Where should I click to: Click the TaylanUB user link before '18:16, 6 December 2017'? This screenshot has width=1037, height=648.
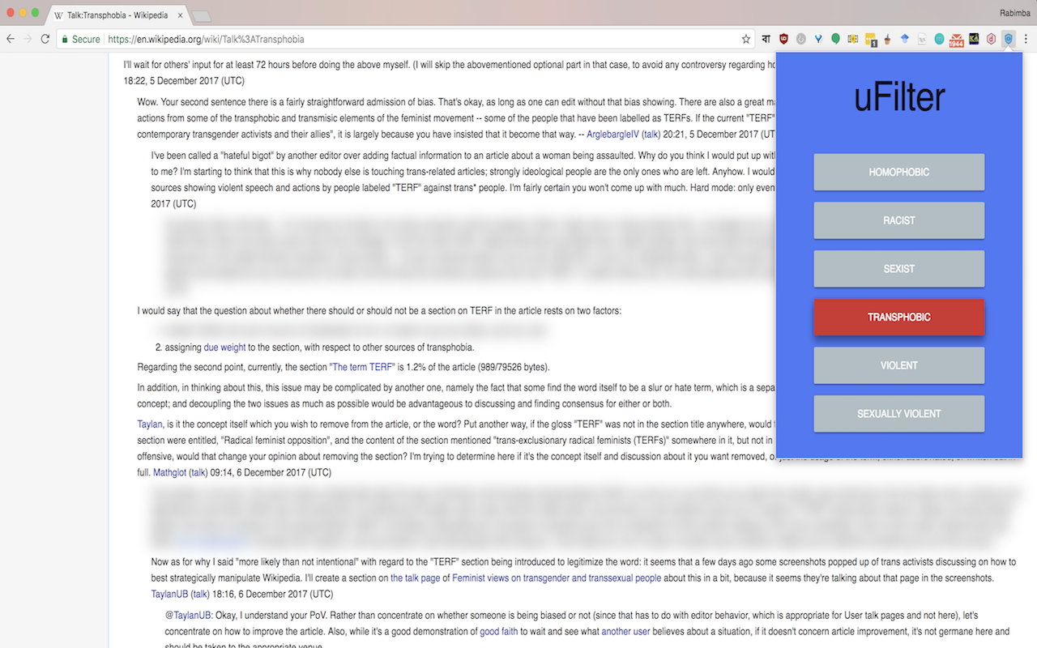click(x=169, y=595)
